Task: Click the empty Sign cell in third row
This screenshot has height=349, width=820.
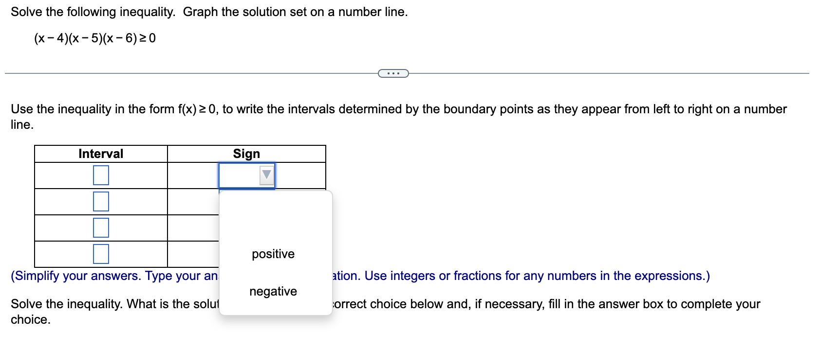Action: tap(193, 228)
